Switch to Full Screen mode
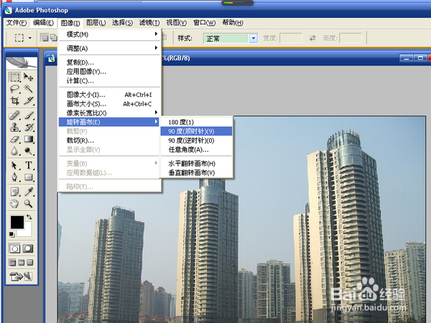The image size is (431, 323). (x=30, y=263)
